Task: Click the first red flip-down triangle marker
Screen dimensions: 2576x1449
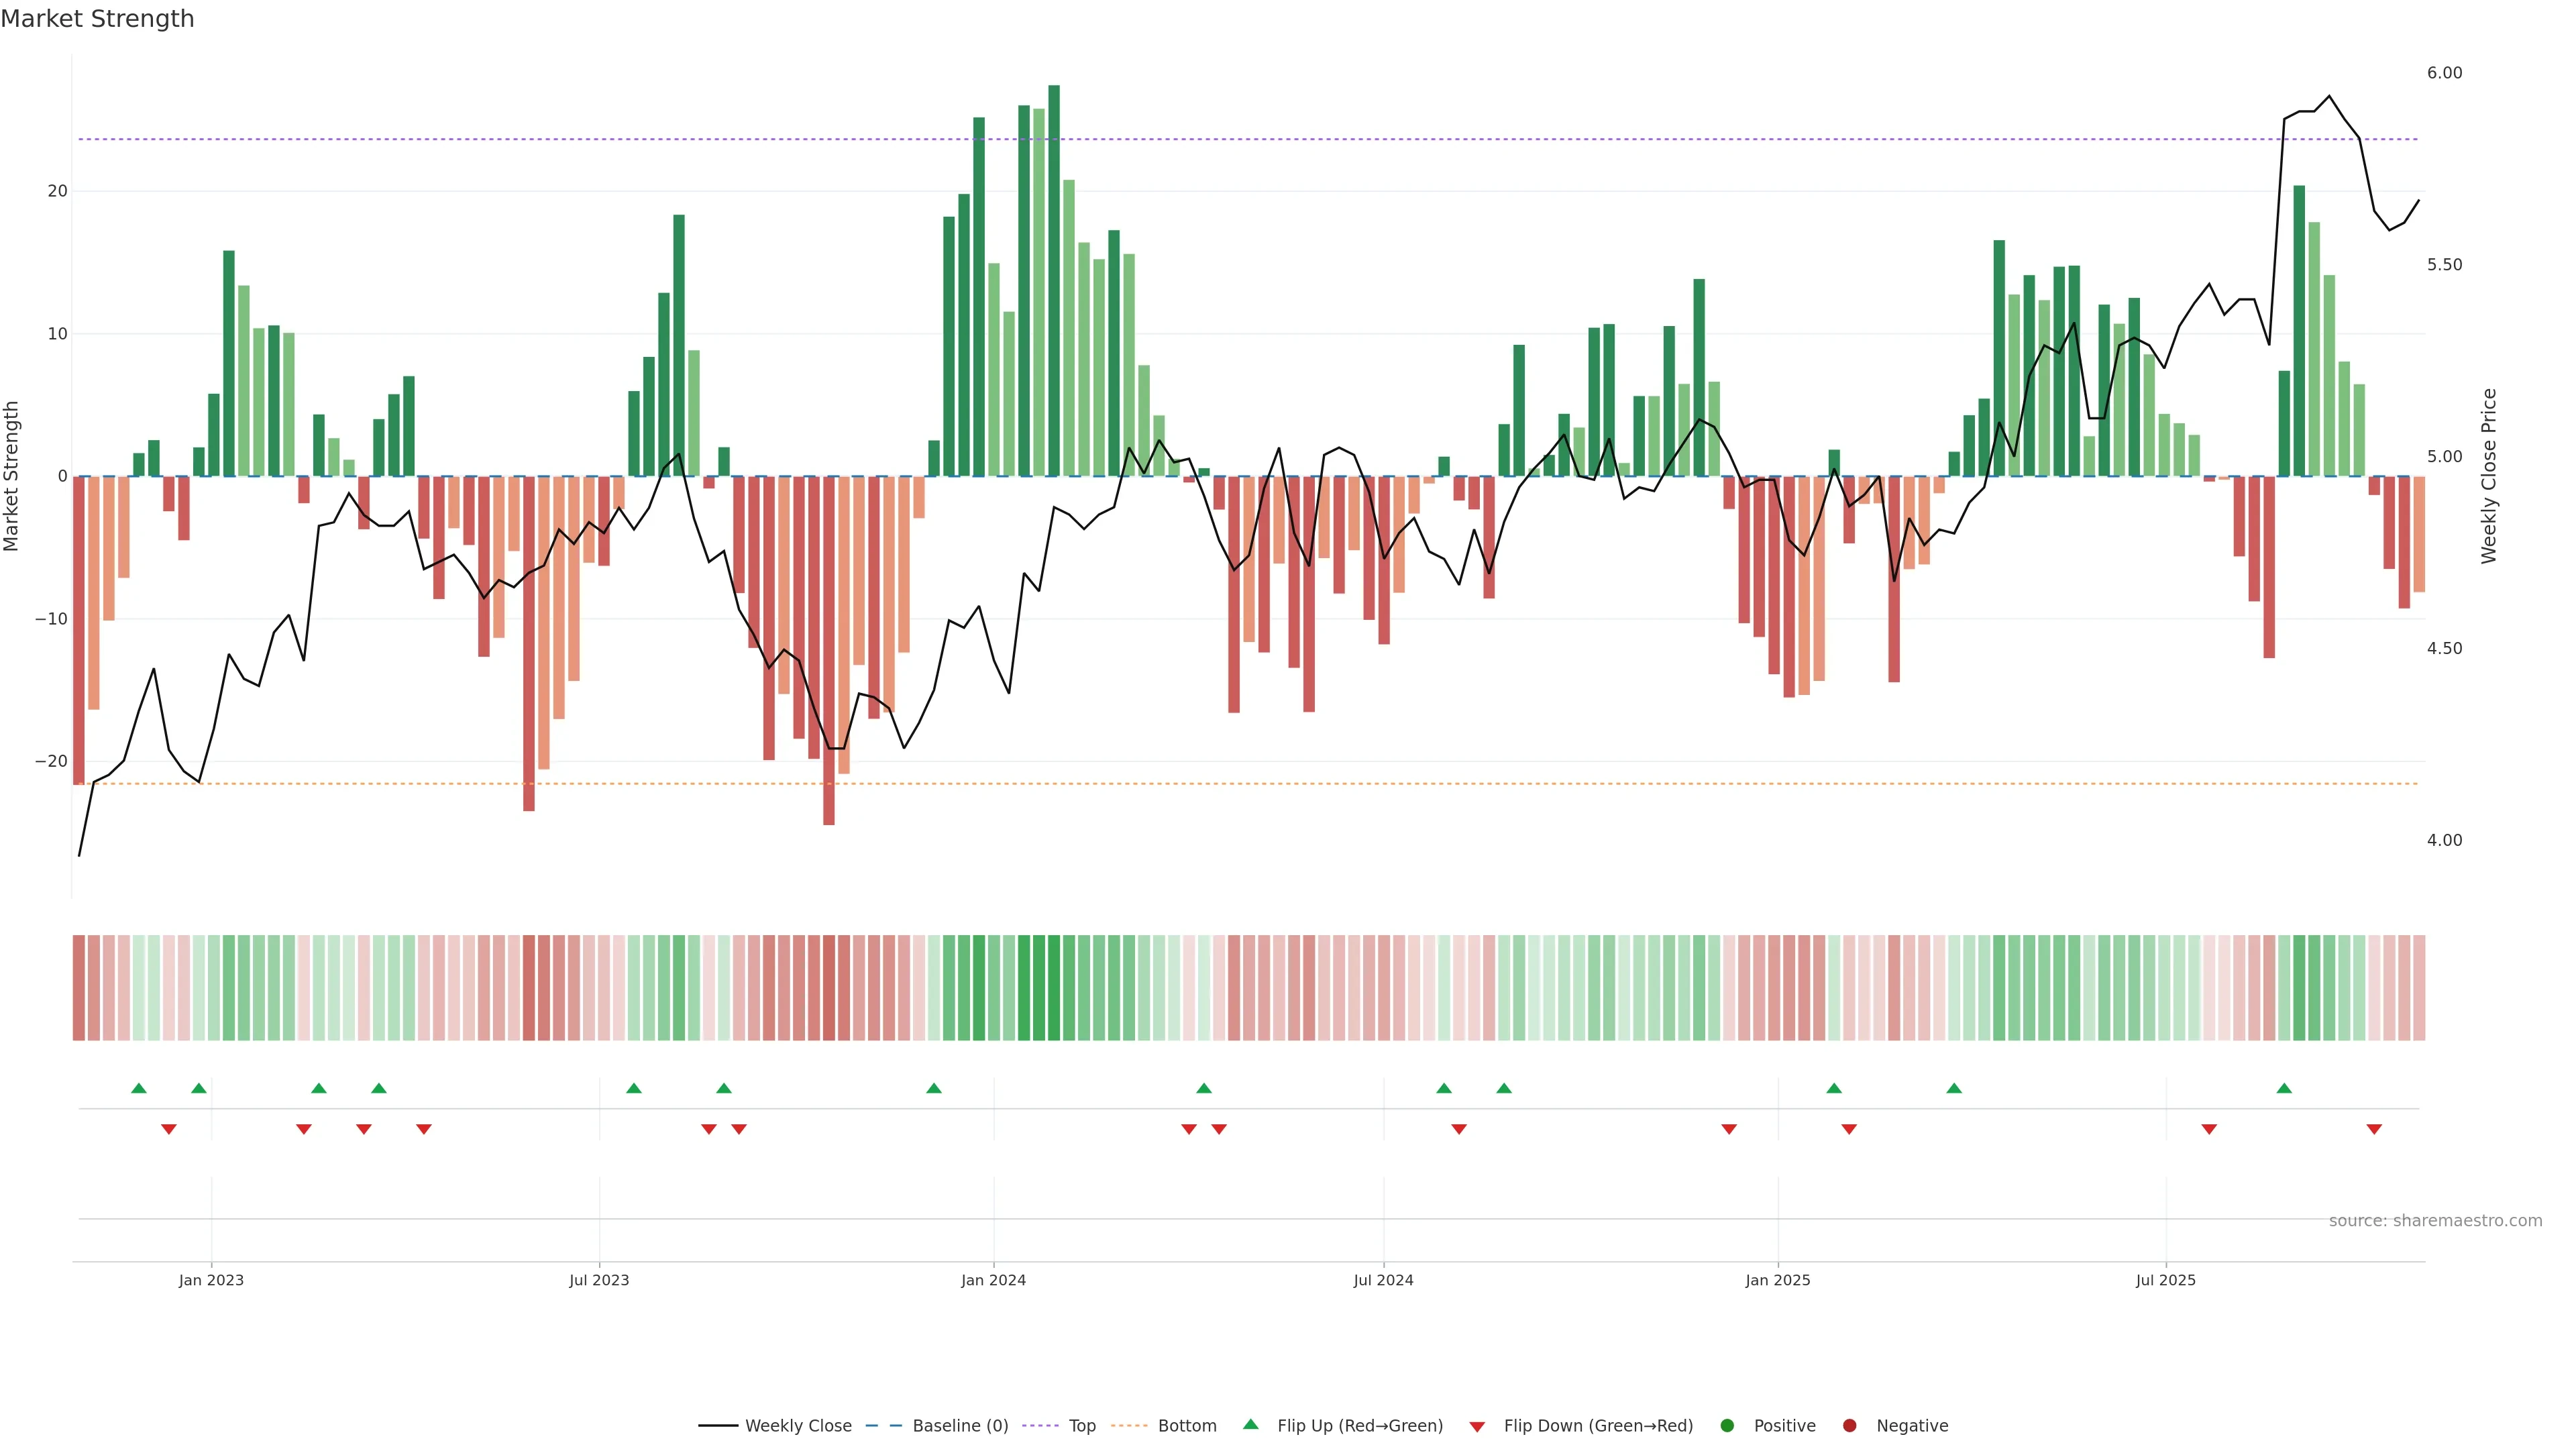Action: point(169,1129)
